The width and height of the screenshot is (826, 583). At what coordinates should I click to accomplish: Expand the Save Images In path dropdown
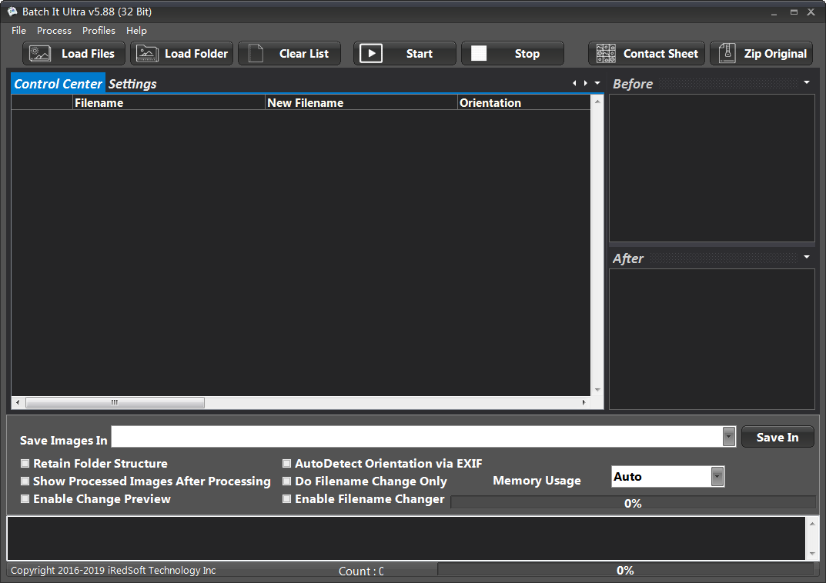click(728, 436)
